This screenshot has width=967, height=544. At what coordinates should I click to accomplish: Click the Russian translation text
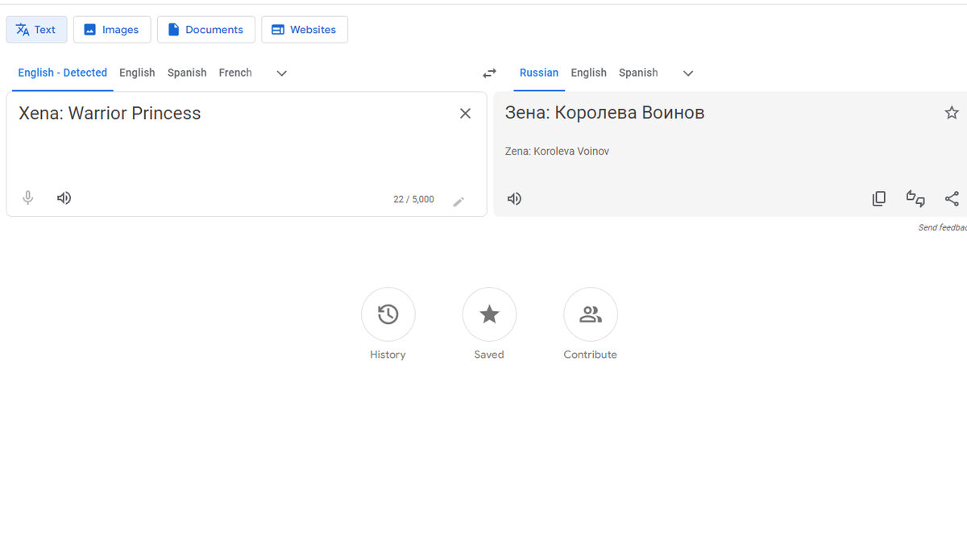[x=604, y=113]
